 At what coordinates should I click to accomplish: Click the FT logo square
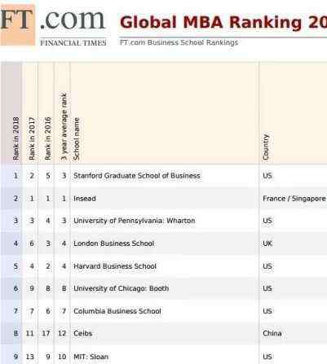coord(17,24)
